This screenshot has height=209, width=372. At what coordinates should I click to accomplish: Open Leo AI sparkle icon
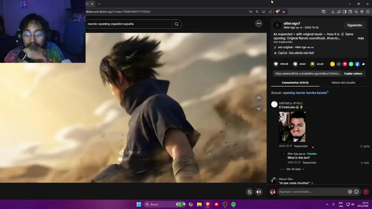tap(356, 12)
